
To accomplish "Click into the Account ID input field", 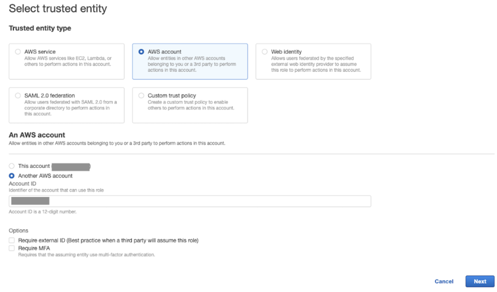I will click(190, 201).
